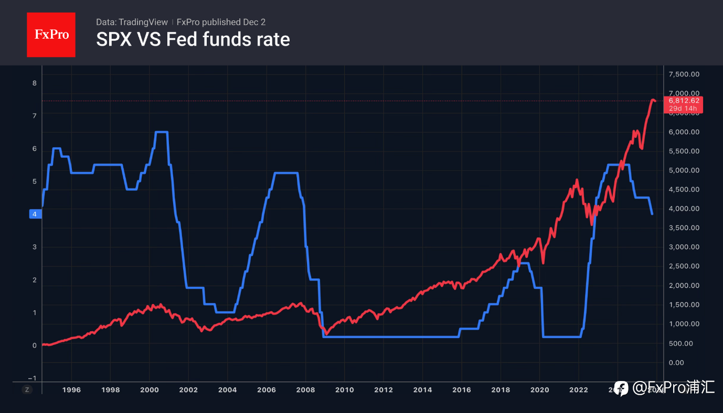Viewport: 723px width, 413px height.
Task: Click the 2000 label on time axis
Action: 149,389
